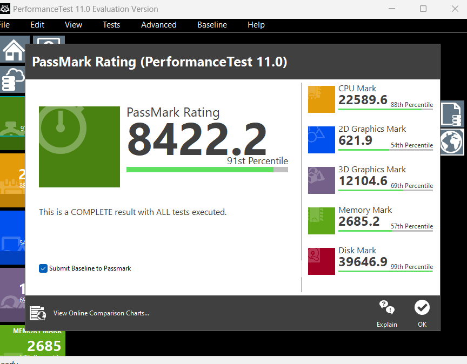The image size is (467, 364).
Task: Click the Disk Mark percentile bar
Action: [385, 271]
